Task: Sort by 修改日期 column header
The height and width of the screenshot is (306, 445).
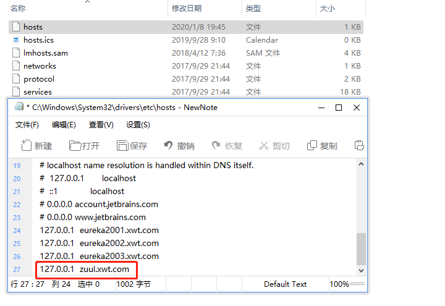Action: (x=187, y=9)
